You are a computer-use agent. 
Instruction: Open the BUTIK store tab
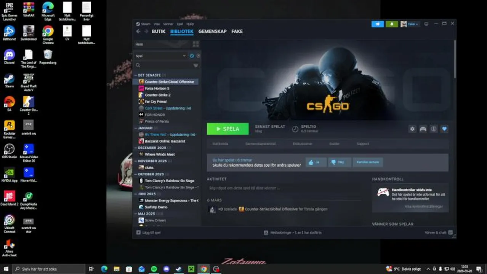click(x=159, y=32)
